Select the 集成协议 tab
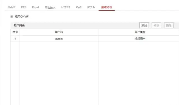179x105 pixels. pyautogui.click(x=107, y=7)
